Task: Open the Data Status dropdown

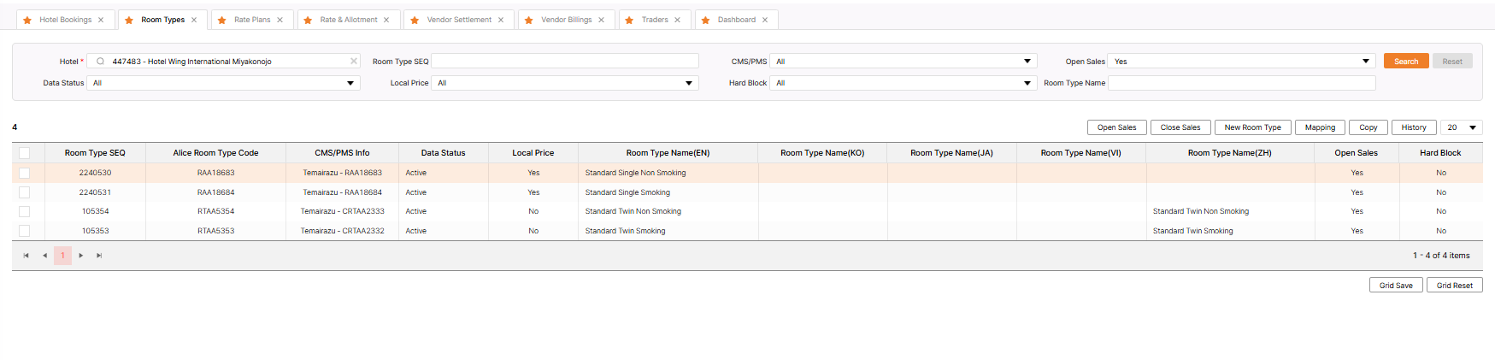Action: [x=223, y=83]
